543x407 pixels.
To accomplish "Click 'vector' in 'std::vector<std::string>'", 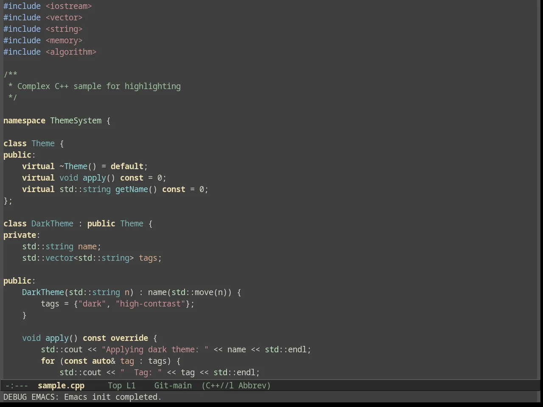I will (x=59, y=258).
